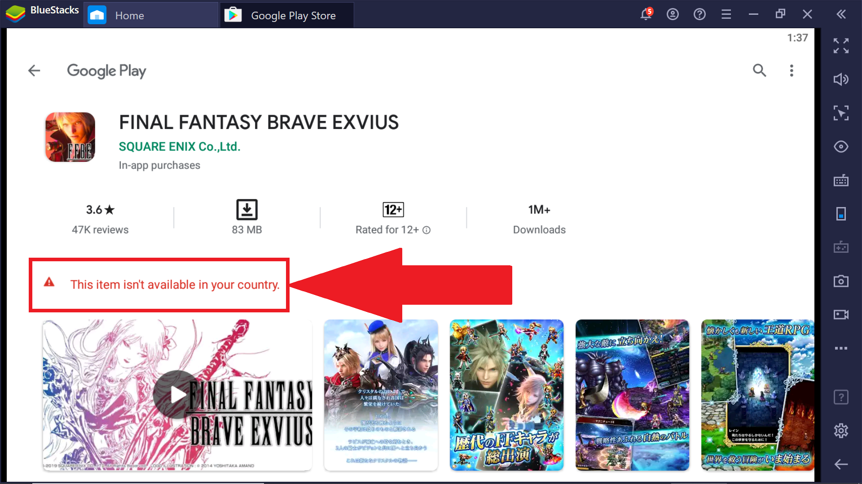Click the BlueStacks back arrow icon
862x484 pixels.
coord(842,464)
